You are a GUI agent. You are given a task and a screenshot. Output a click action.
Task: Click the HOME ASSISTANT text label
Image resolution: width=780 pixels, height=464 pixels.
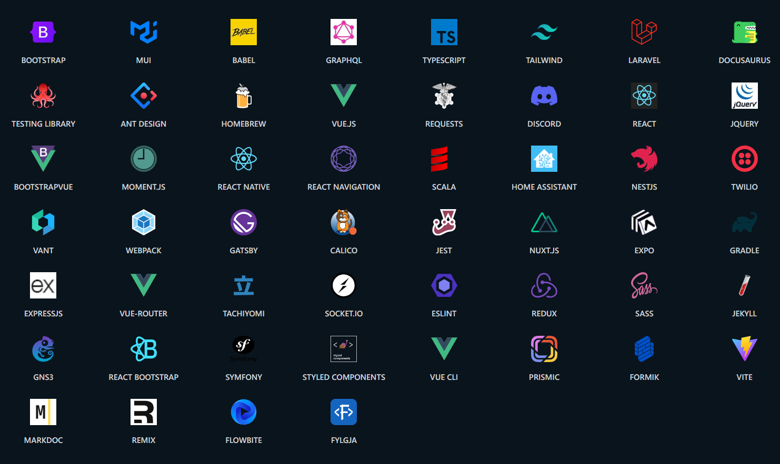pyautogui.click(x=544, y=187)
